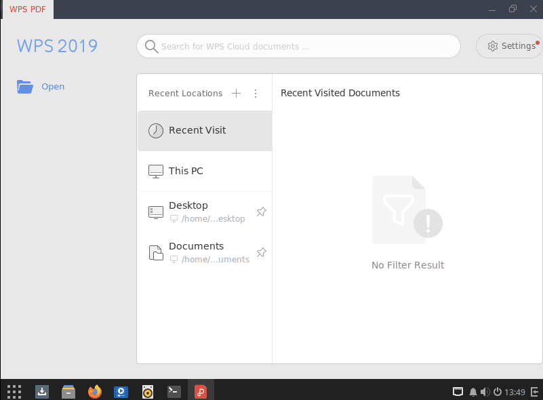Viewport: 543px width, 400px height.
Task: Click the WPS PDF taskbar icon
Action: [x=201, y=391]
